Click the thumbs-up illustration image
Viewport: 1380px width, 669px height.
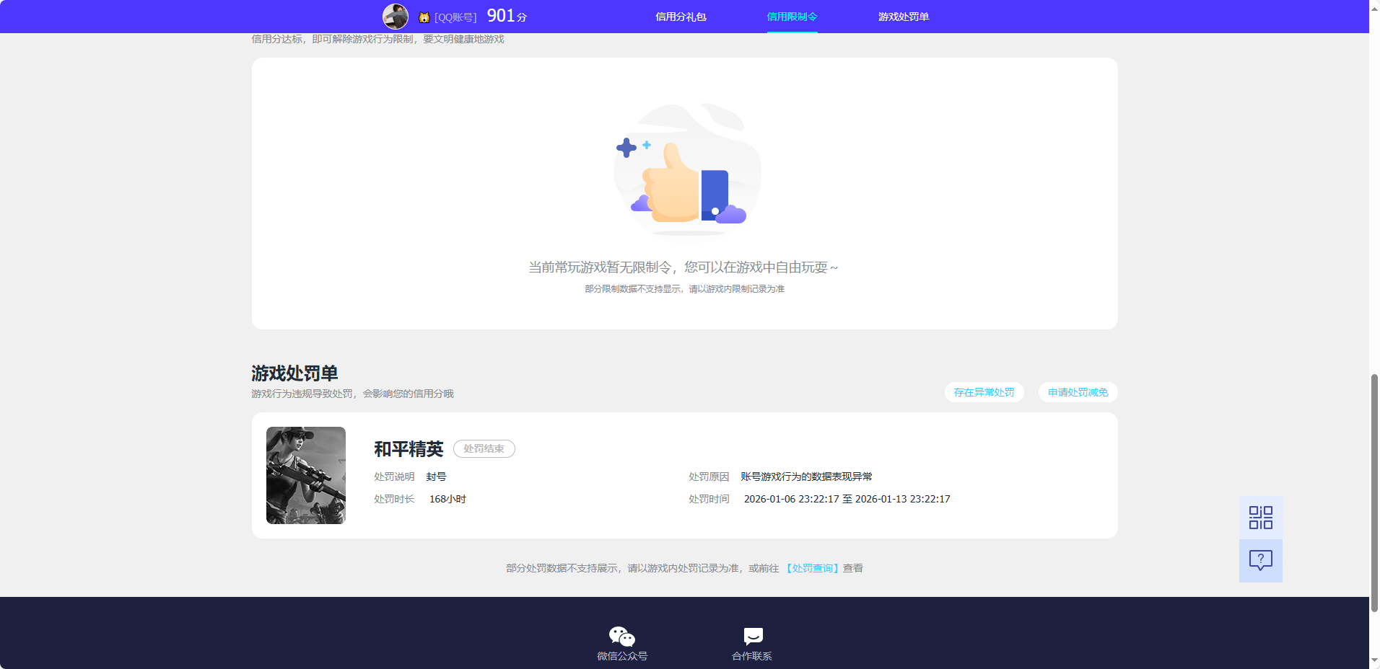[687, 169]
